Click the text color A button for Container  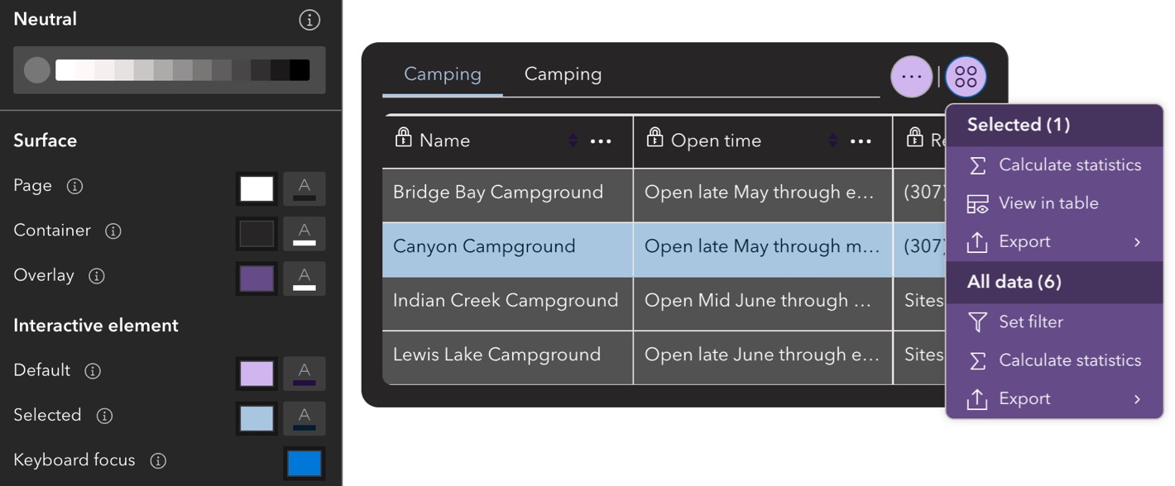(304, 233)
